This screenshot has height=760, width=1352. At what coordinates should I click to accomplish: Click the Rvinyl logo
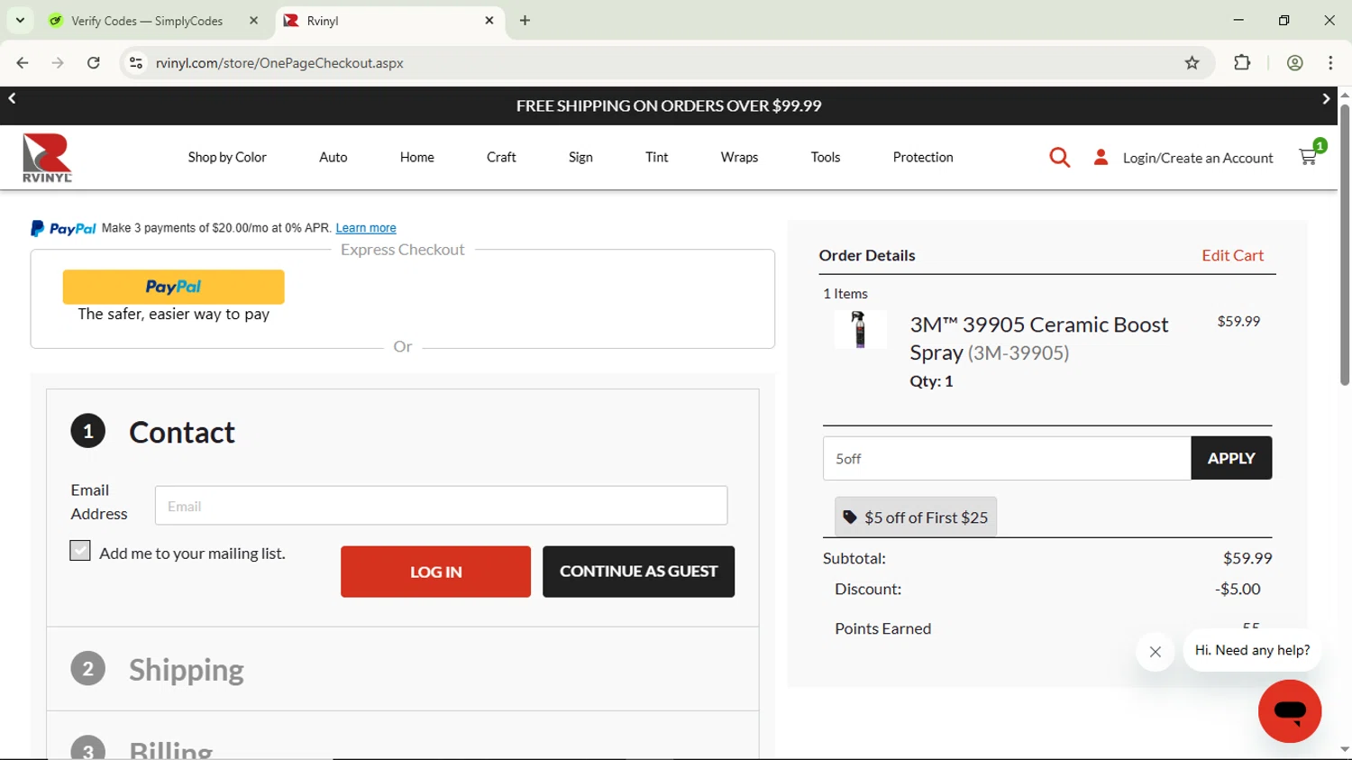click(x=47, y=158)
